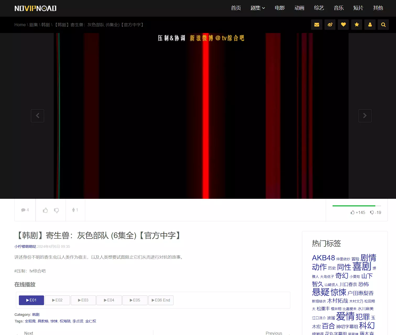
Task: Open the Weibo icon link
Action: click(330, 25)
